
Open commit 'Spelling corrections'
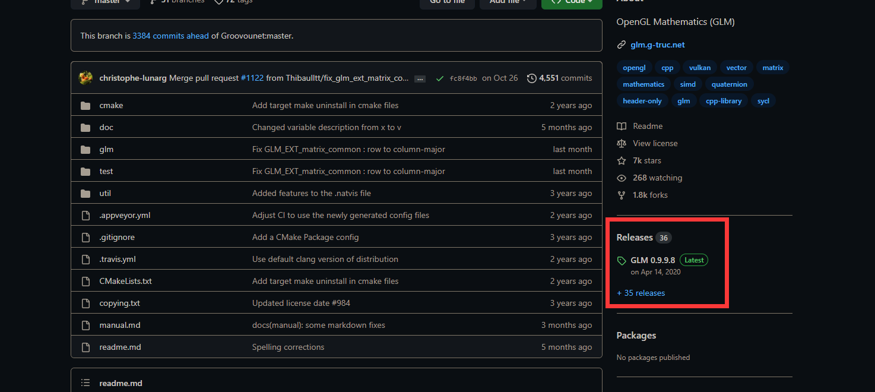[x=288, y=347]
